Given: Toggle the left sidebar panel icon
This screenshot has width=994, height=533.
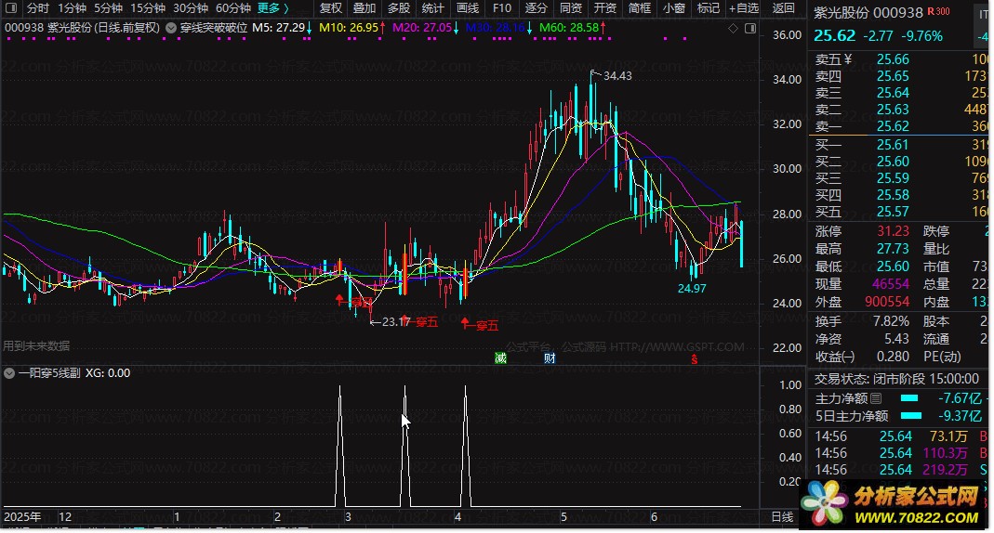Looking at the screenshot, I should point(12,8).
